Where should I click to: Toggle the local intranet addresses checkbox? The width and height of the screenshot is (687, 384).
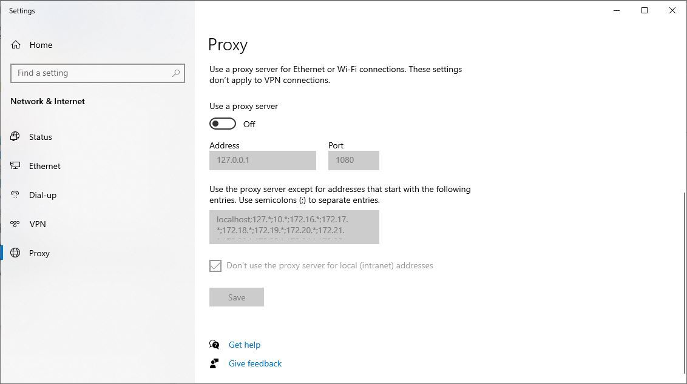pos(215,266)
